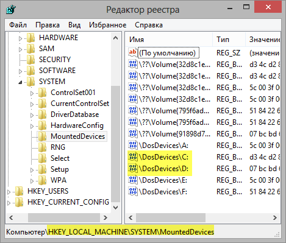This screenshot has width=286, height=243.
Task: Click the Значение column header
Action: click(x=263, y=40)
